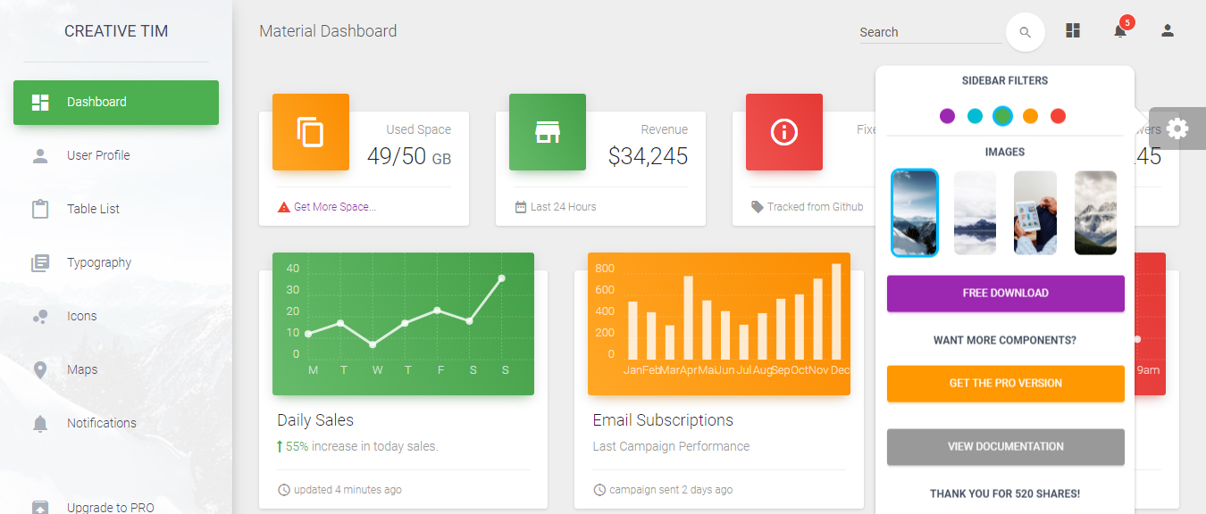Viewport: 1206px width, 514px height.
Task: Click the Daily Sales line chart
Action: coord(403,324)
